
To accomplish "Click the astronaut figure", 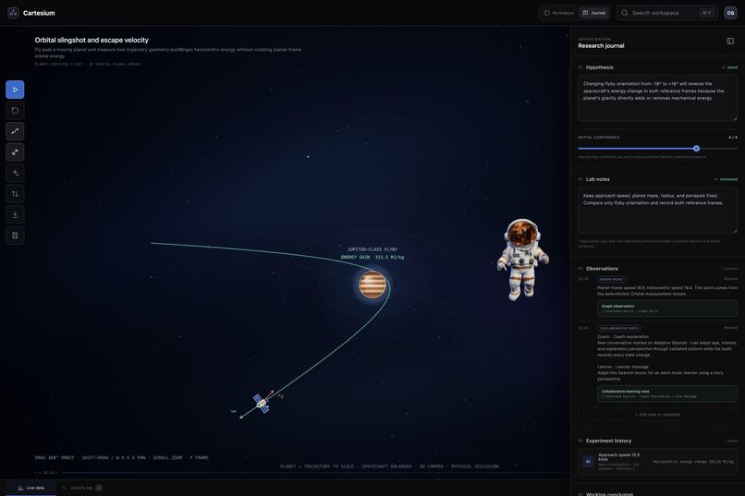I will [x=522, y=260].
